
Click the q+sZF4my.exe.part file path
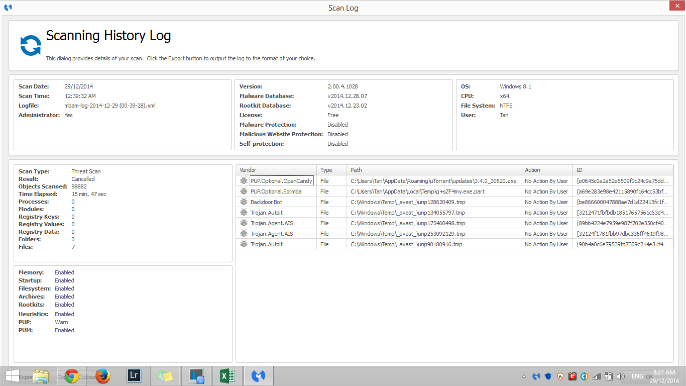point(417,191)
